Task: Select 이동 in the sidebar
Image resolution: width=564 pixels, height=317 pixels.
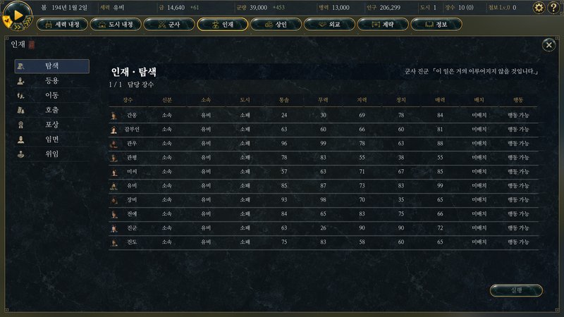Action: pyautogui.click(x=51, y=95)
